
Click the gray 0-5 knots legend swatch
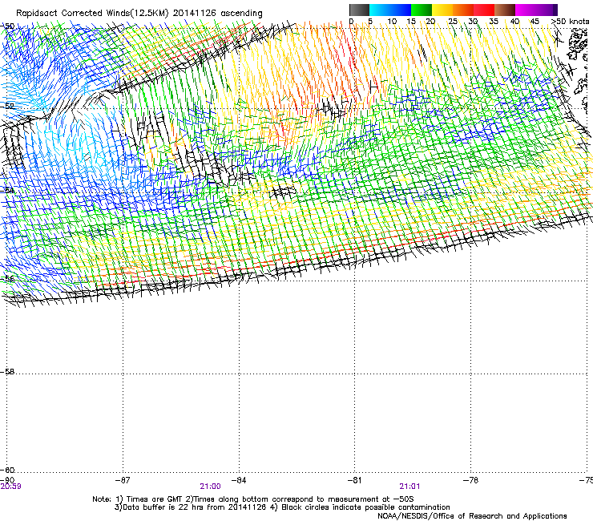pos(359,10)
